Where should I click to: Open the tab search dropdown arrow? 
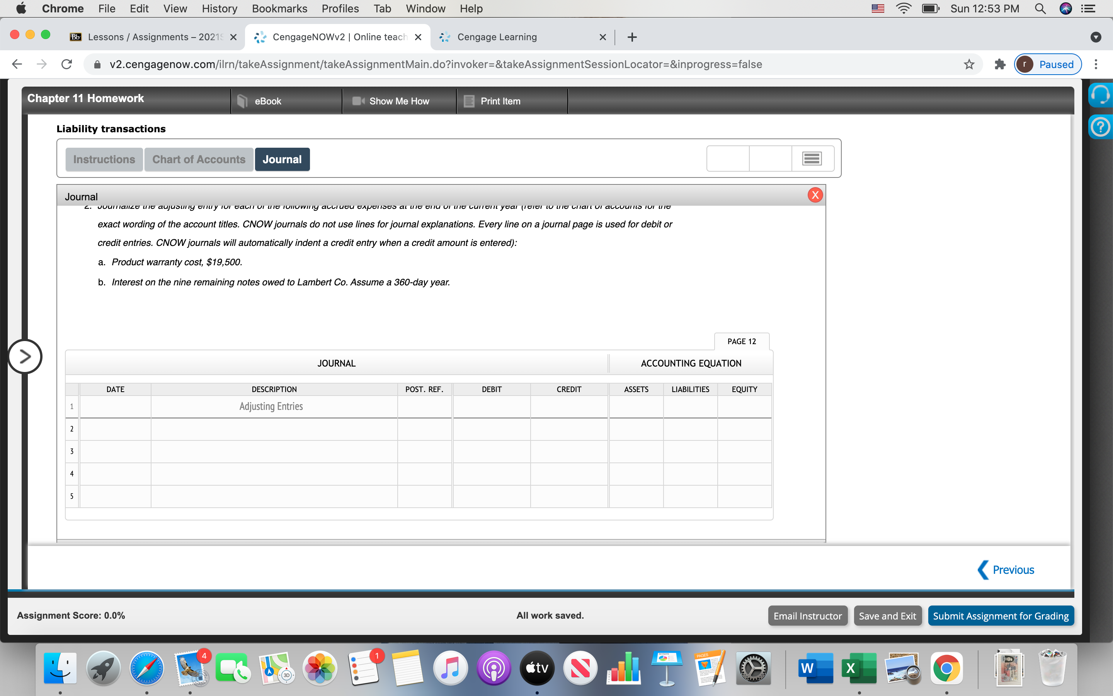1096,37
